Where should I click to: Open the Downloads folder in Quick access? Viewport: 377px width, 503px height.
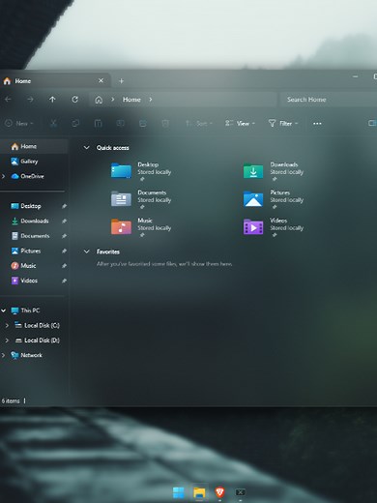tap(274, 171)
